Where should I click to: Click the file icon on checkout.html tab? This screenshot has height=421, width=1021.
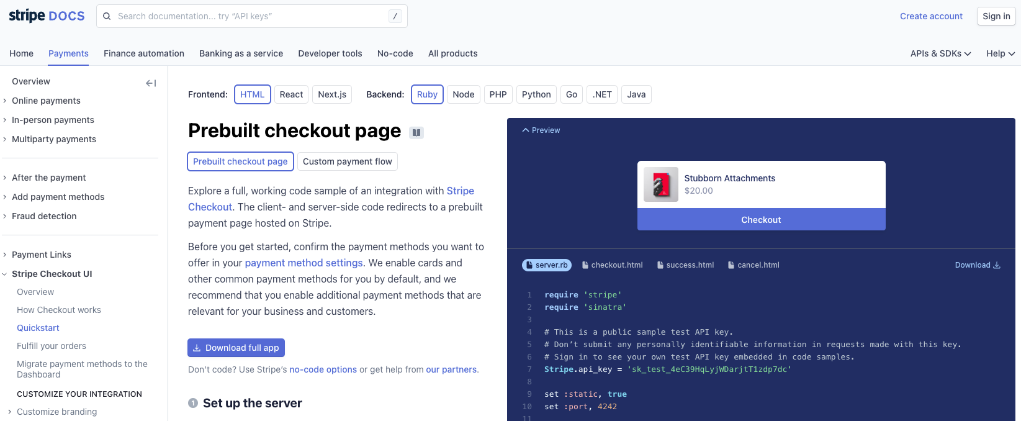[x=585, y=265]
